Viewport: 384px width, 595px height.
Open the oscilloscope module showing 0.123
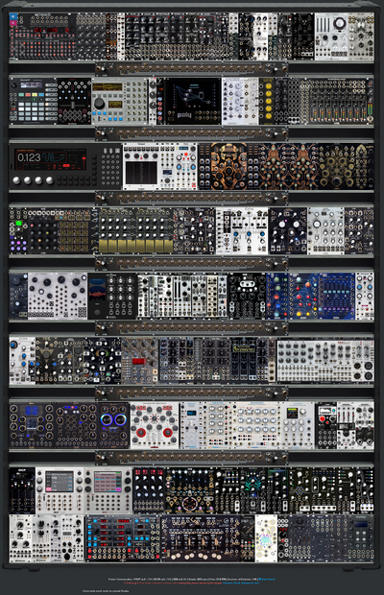tap(65, 166)
